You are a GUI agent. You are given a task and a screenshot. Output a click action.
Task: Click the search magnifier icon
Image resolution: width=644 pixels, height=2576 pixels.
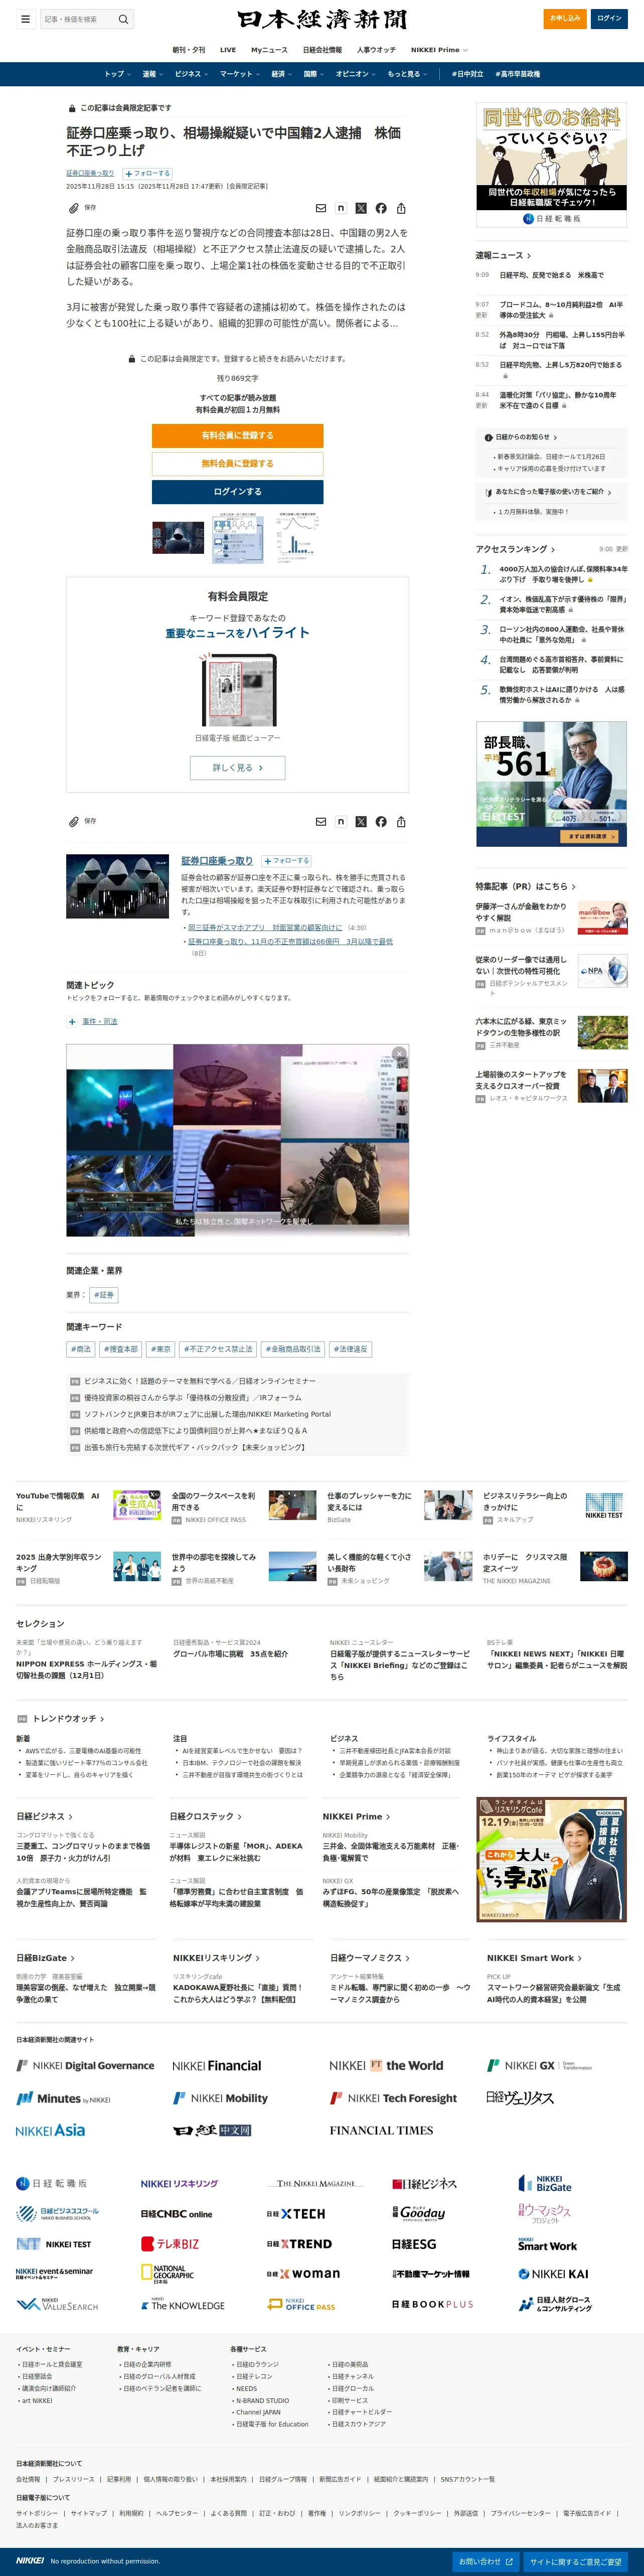tap(123, 19)
